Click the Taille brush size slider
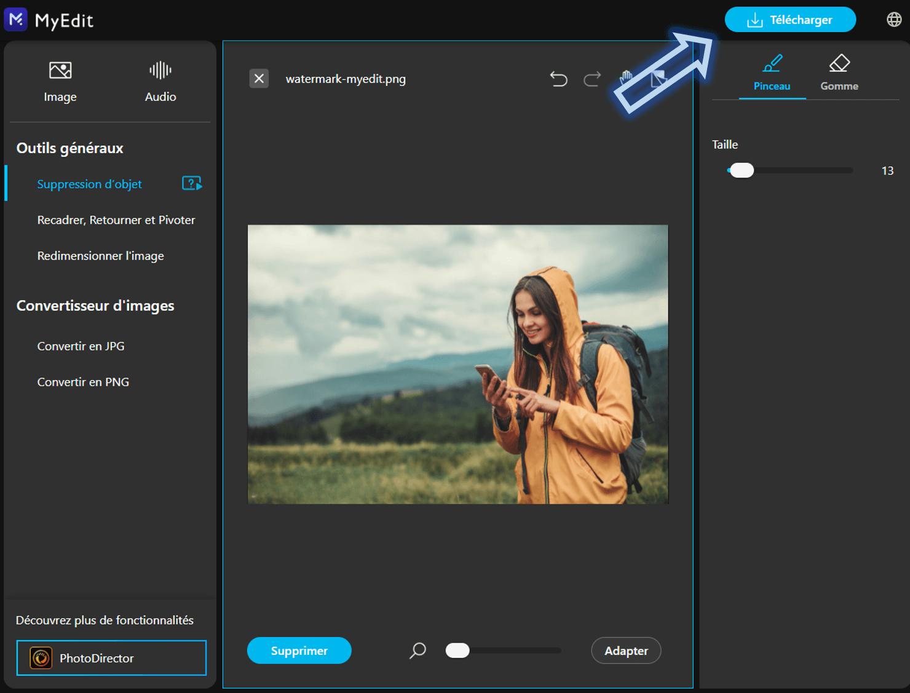 coord(790,170)
